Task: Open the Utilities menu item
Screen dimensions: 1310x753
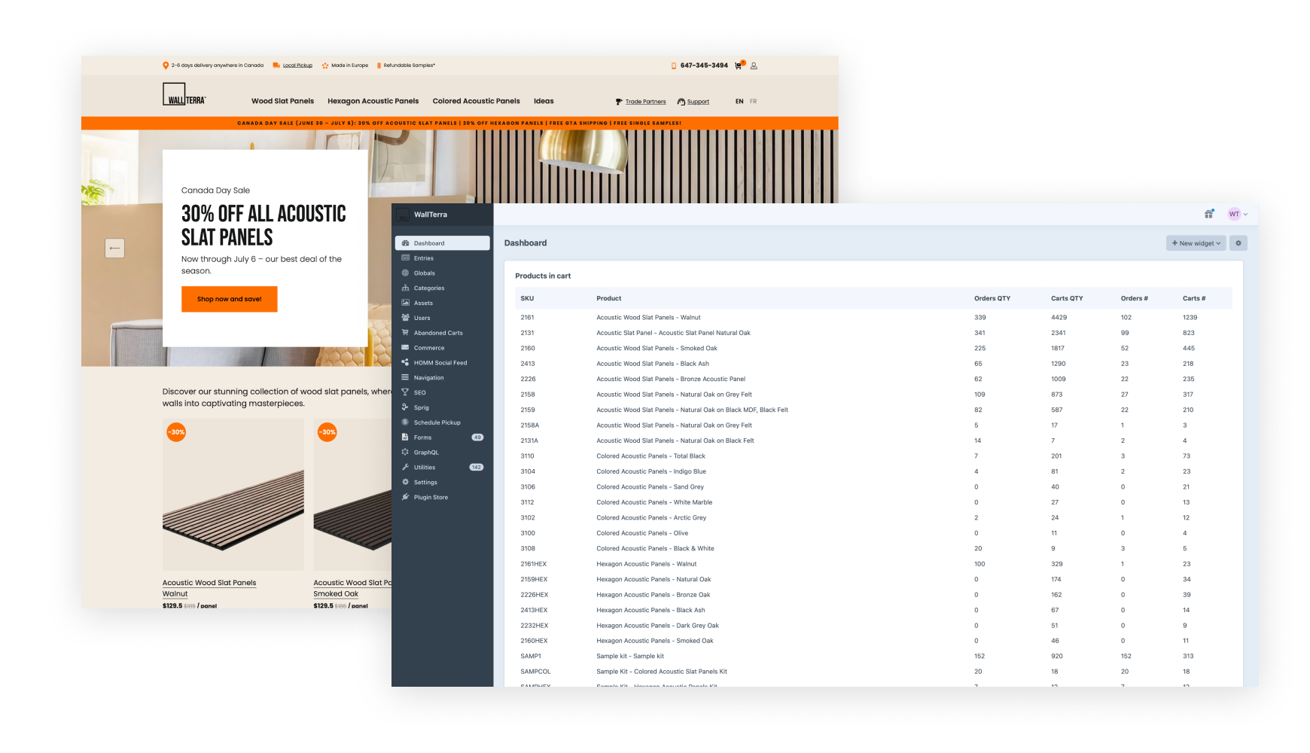Action: click(x=442, y=467)
